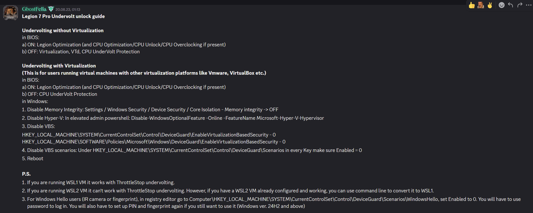The image size is (533, 213).
Task: Click the 'Disable Memory Integrity' step line
Action: (x=150, y=110)
